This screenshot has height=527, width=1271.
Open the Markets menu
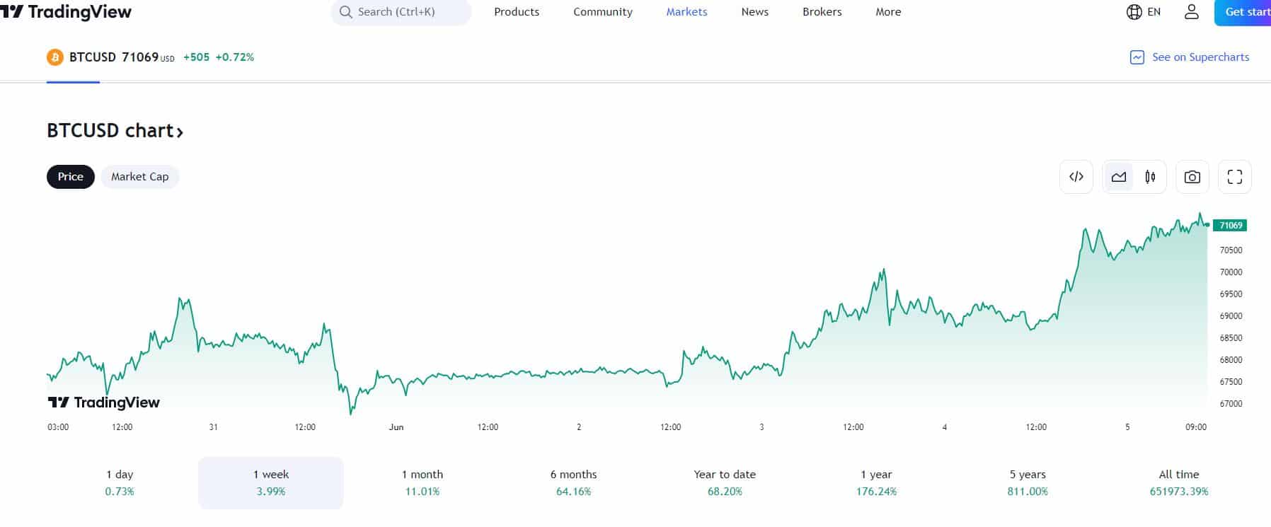(687, 12)
